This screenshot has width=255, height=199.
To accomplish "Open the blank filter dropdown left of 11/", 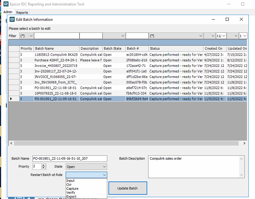I will [x=209, y=36].
